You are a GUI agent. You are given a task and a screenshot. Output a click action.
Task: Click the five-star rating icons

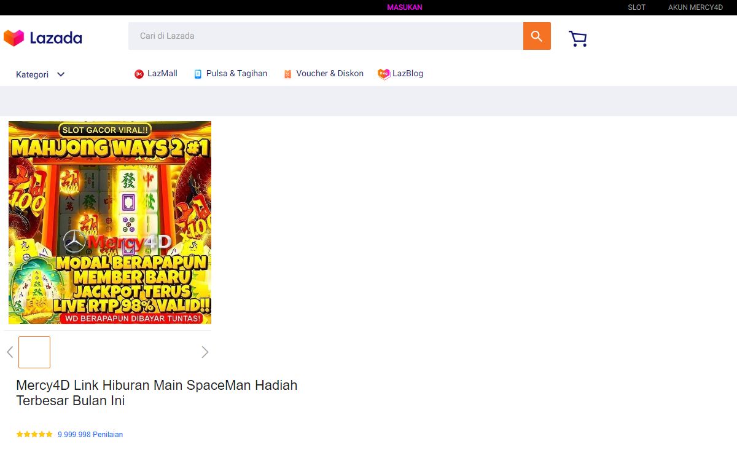(34, 435)
